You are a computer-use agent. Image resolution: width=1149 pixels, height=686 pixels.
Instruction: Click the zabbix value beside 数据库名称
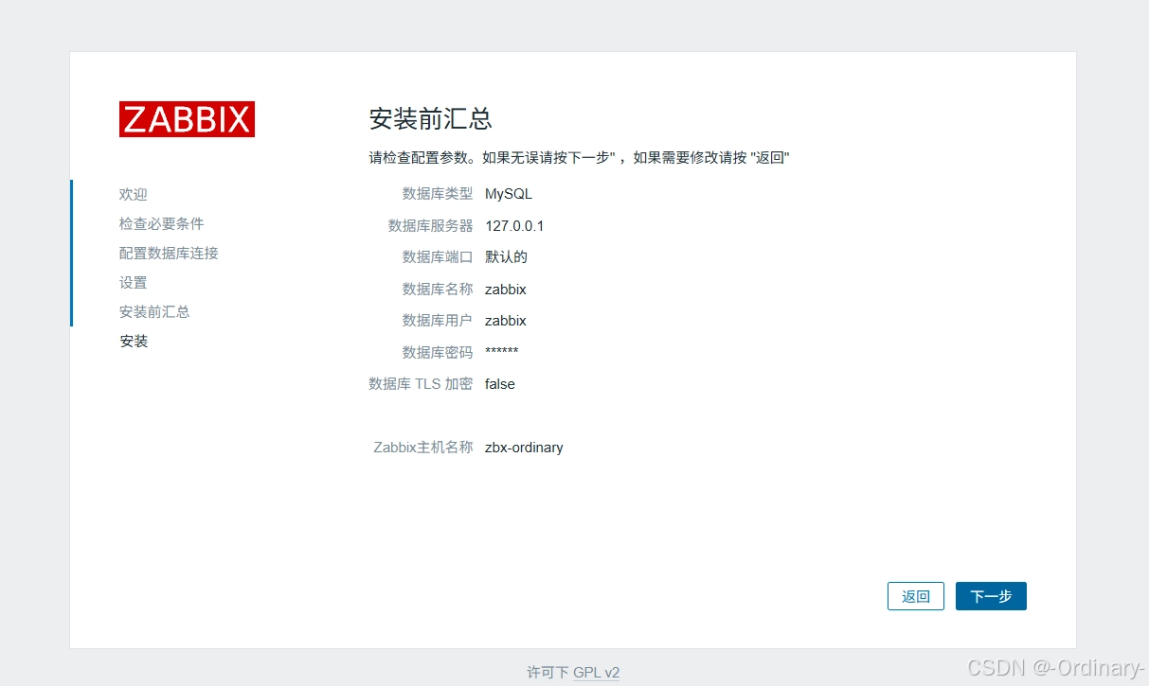click(x=506, y=290)
